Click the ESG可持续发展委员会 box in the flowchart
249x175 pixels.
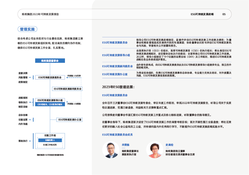50,77
